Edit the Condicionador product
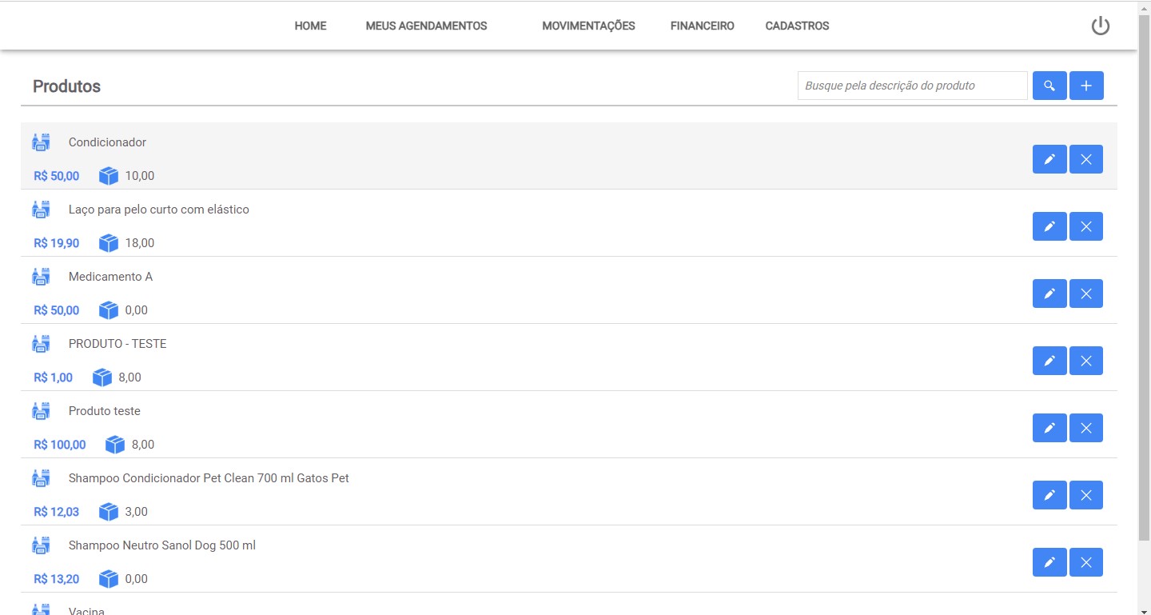 pos(1049,159)
